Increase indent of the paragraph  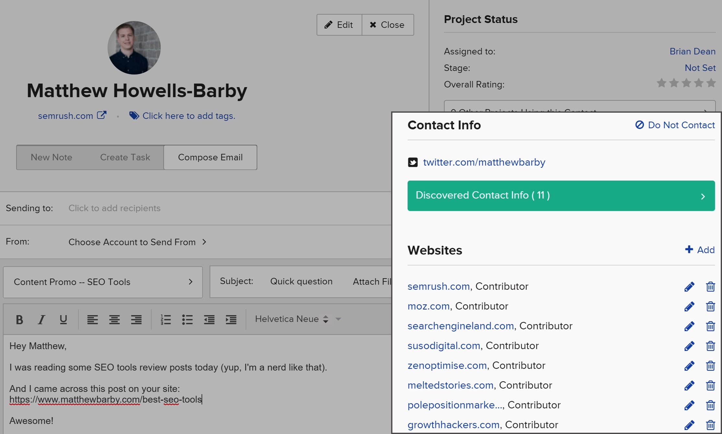click(x=231, y=320)
